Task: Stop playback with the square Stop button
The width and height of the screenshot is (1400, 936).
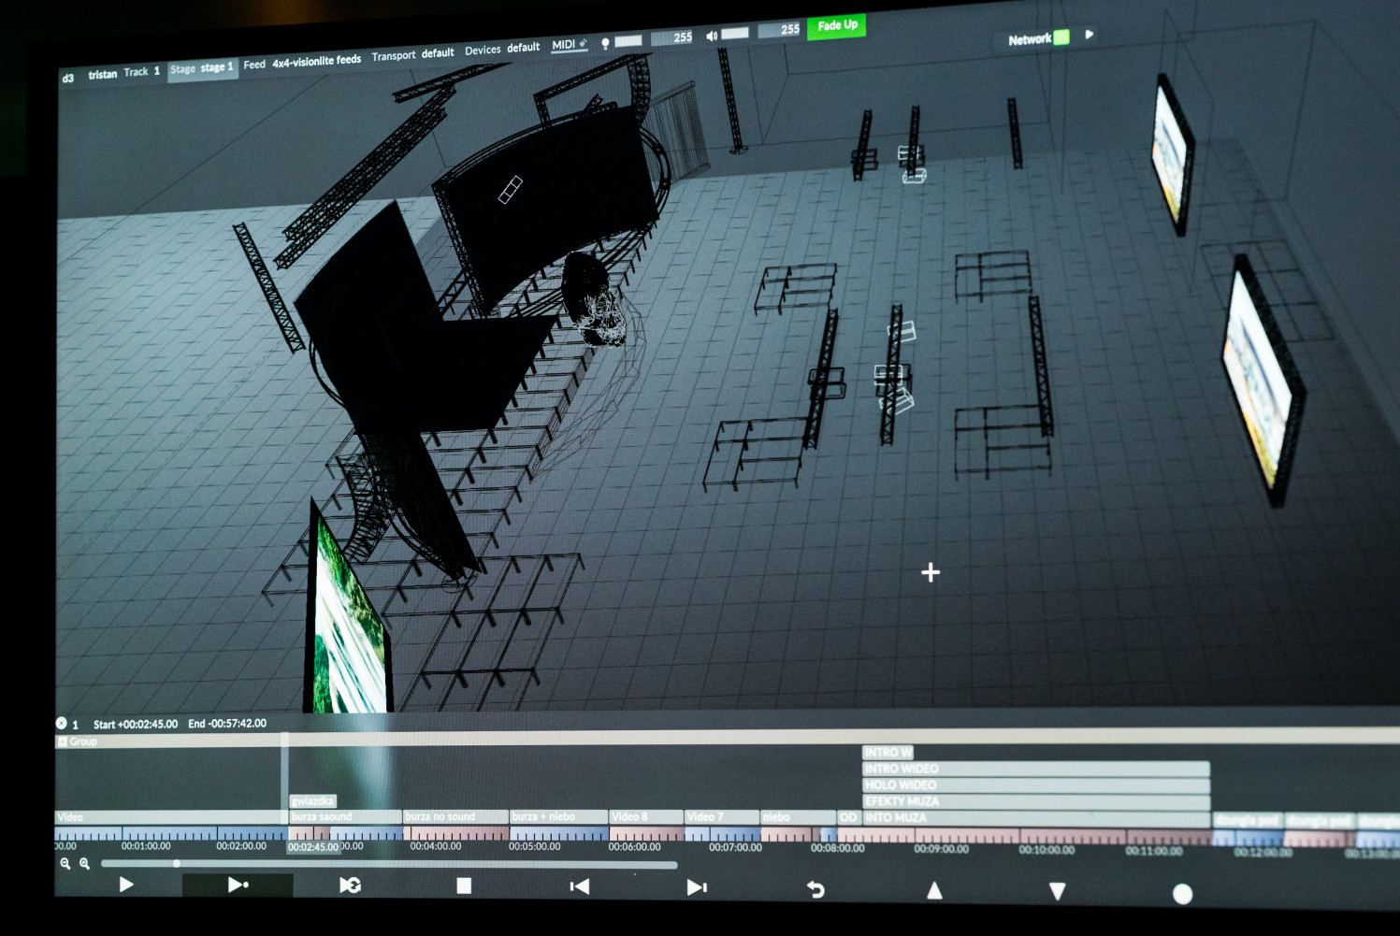Action: (x=464, y=886)
